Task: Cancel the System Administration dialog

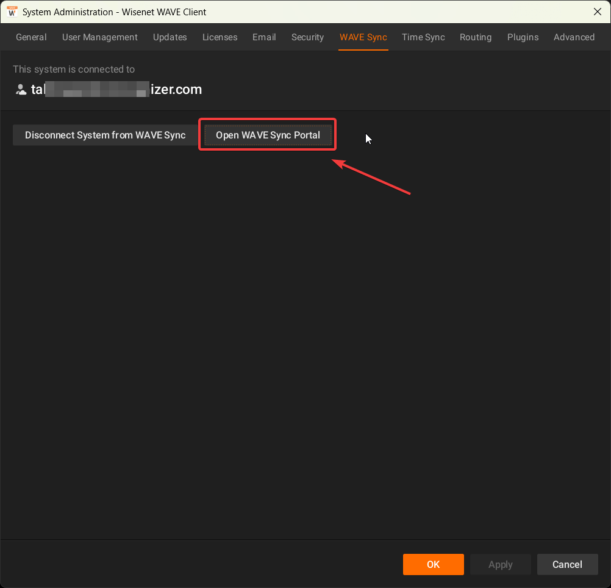Action: click(x=567, y=564)
